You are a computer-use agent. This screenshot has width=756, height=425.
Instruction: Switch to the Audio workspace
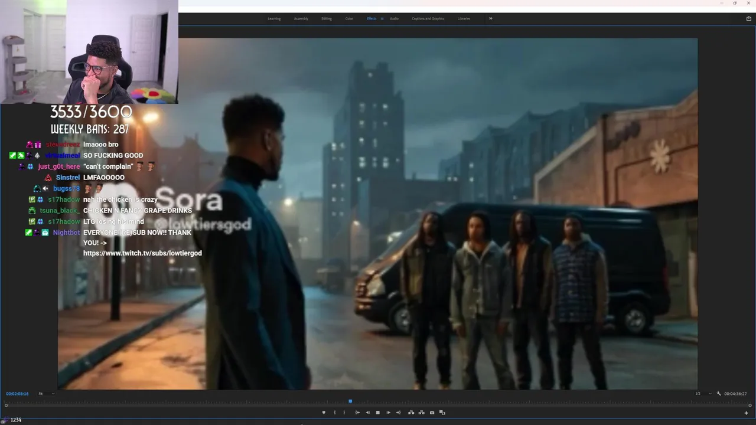(x=394, y=18)
